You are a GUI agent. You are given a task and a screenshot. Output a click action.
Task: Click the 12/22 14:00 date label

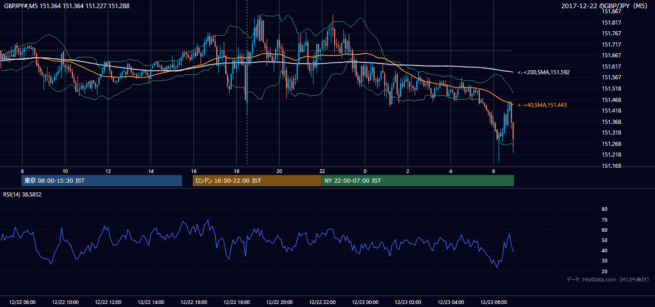tap(151, 302)
